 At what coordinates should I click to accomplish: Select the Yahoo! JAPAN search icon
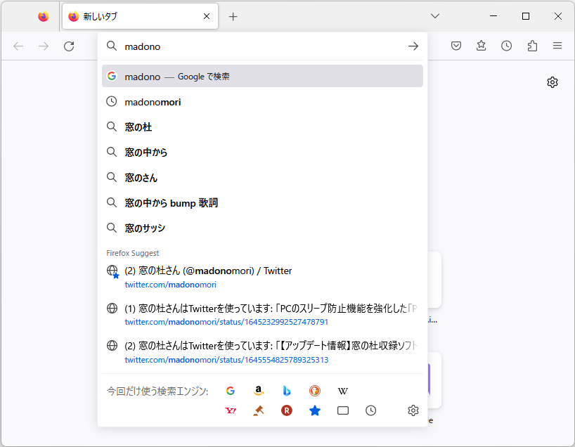(231, 410)
